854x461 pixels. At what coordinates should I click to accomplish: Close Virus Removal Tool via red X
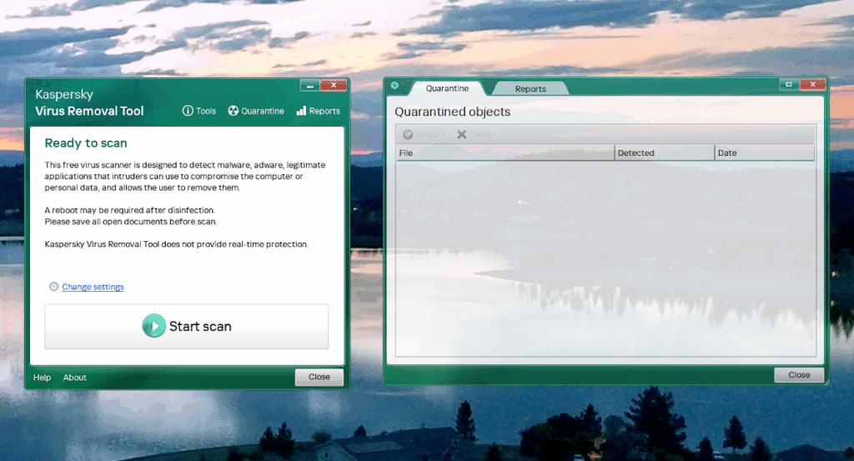click(x=334, y=86)
